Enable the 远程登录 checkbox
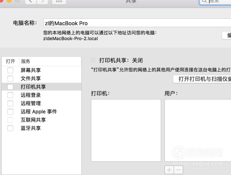231x175 pixels. click(10, 95)
